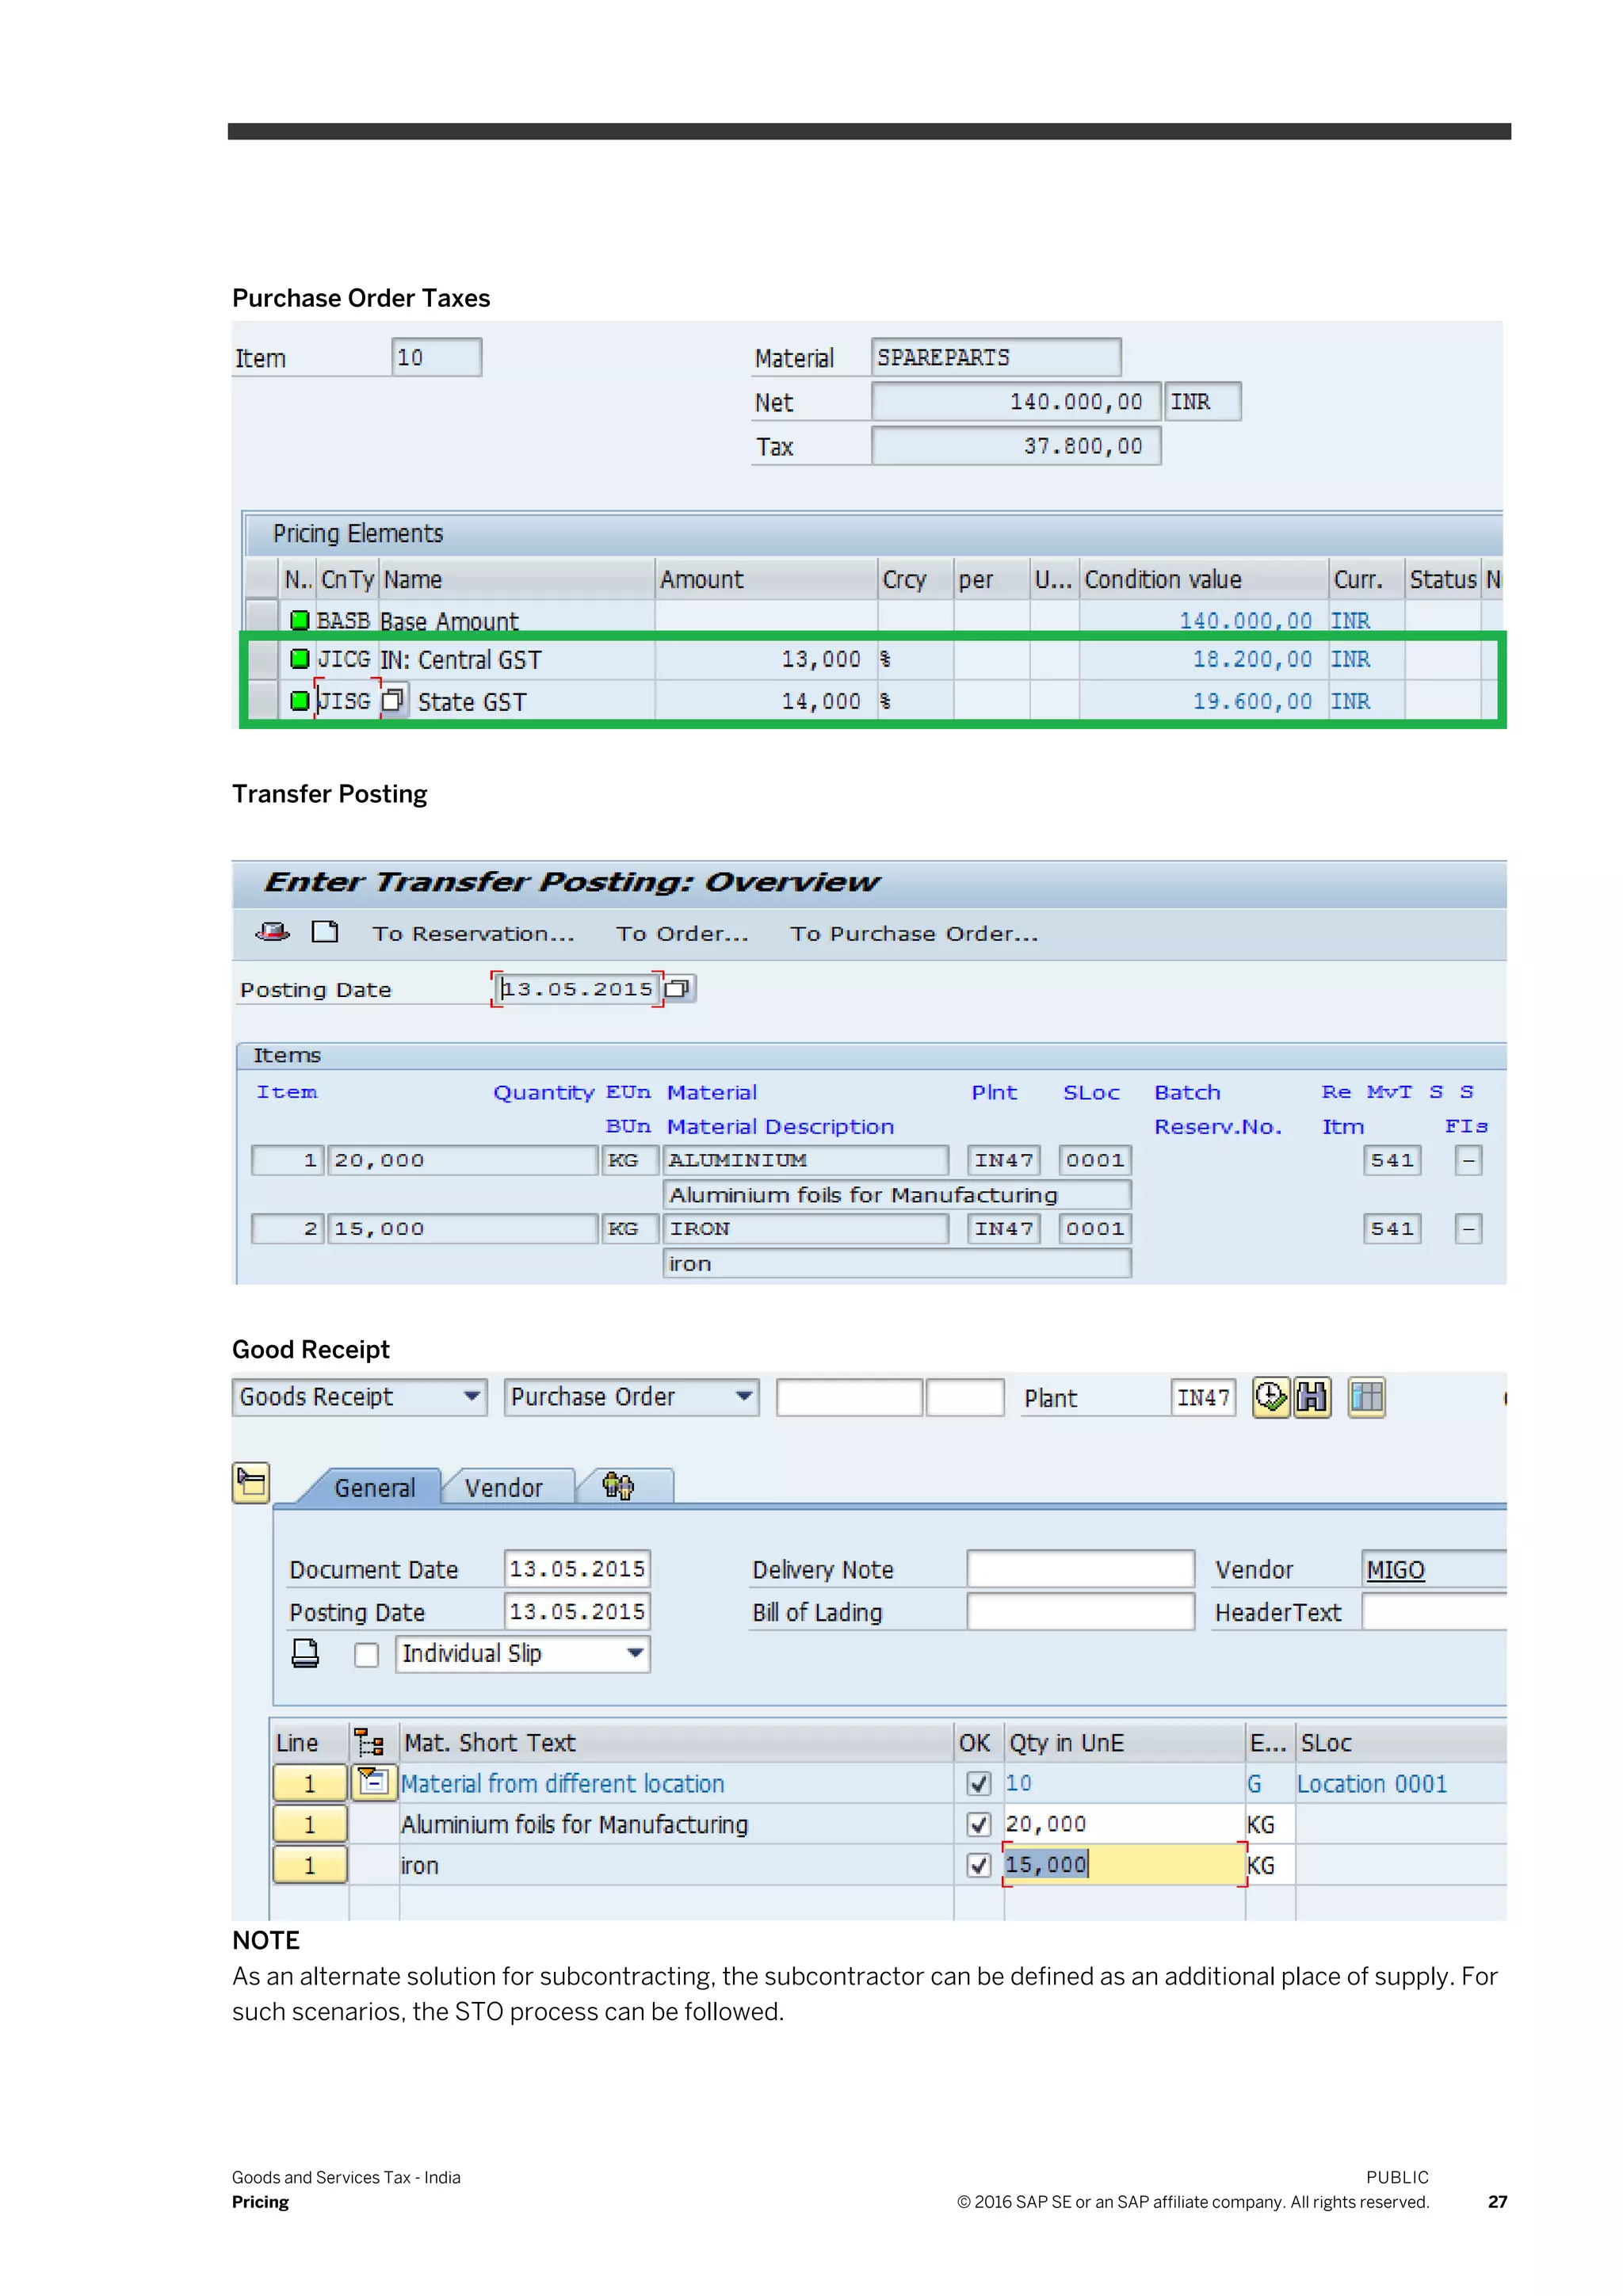
Task: Switch to the Vendor tab
Action: 504,1487
